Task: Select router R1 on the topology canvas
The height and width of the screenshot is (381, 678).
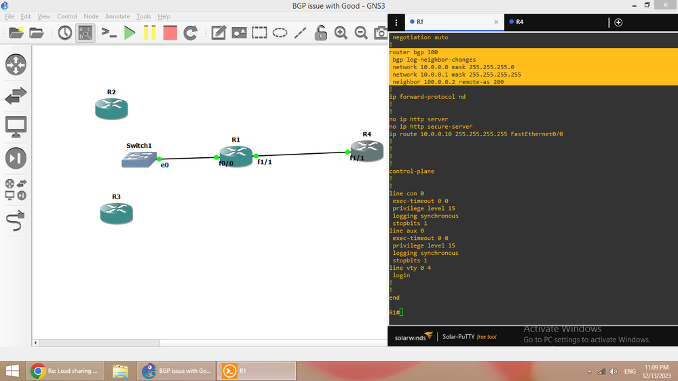Action: 236,155
